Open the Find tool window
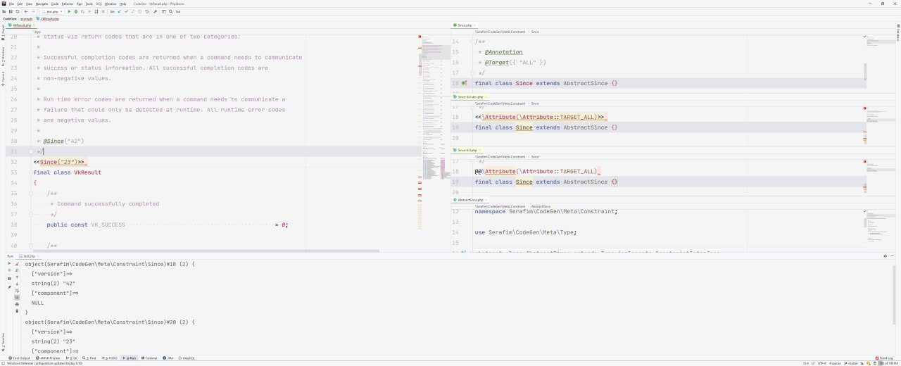901x366 pixels. [89, 358]
